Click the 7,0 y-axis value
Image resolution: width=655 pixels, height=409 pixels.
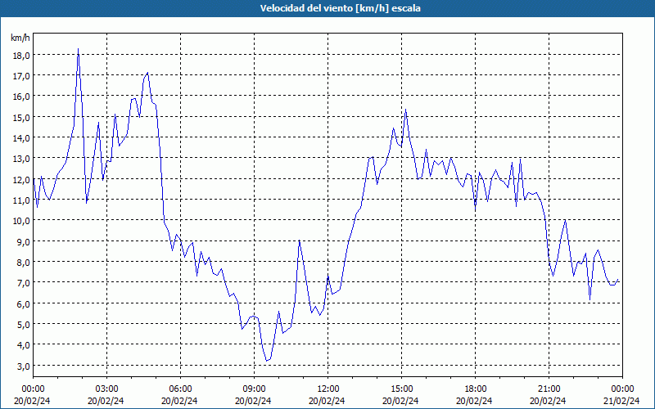coord(22,283)
